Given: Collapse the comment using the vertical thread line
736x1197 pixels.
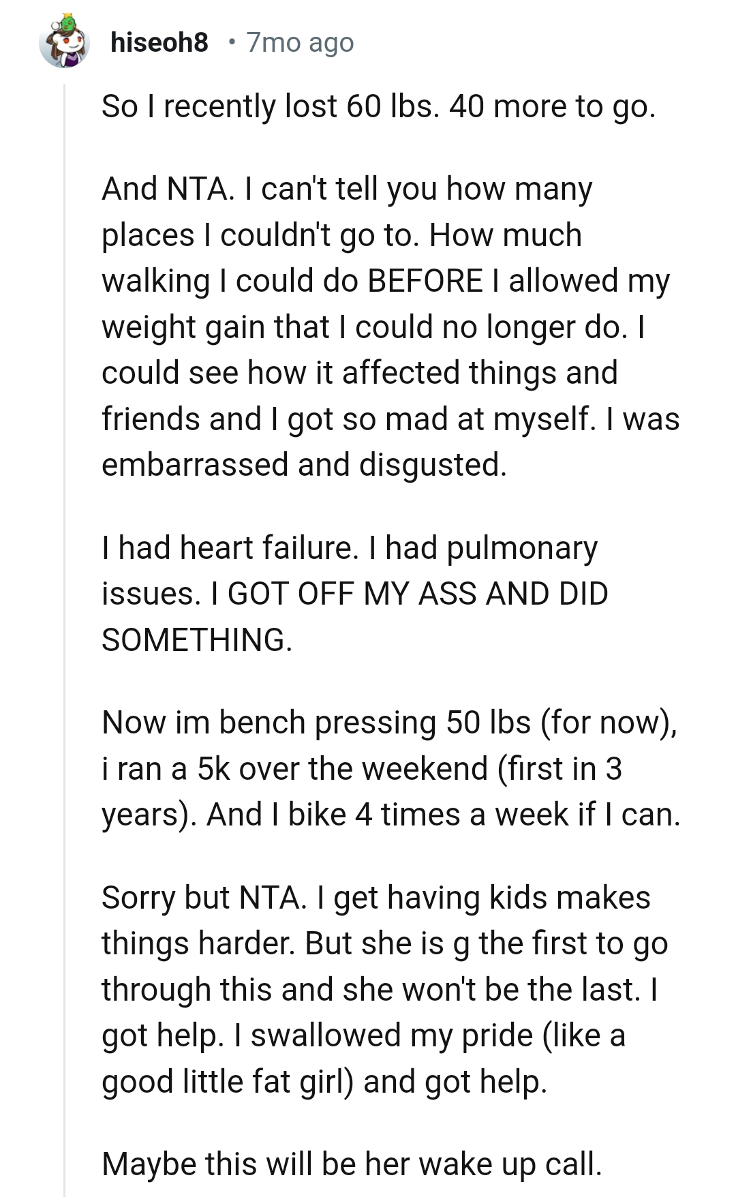Looking at the screenshot, I should click(x=65, y=613).
